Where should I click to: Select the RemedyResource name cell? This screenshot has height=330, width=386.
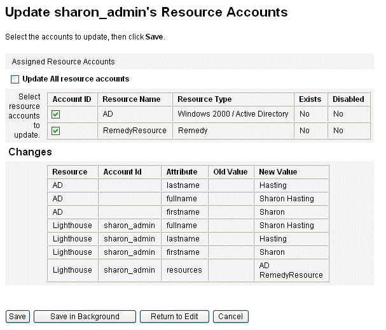(135, 131)
